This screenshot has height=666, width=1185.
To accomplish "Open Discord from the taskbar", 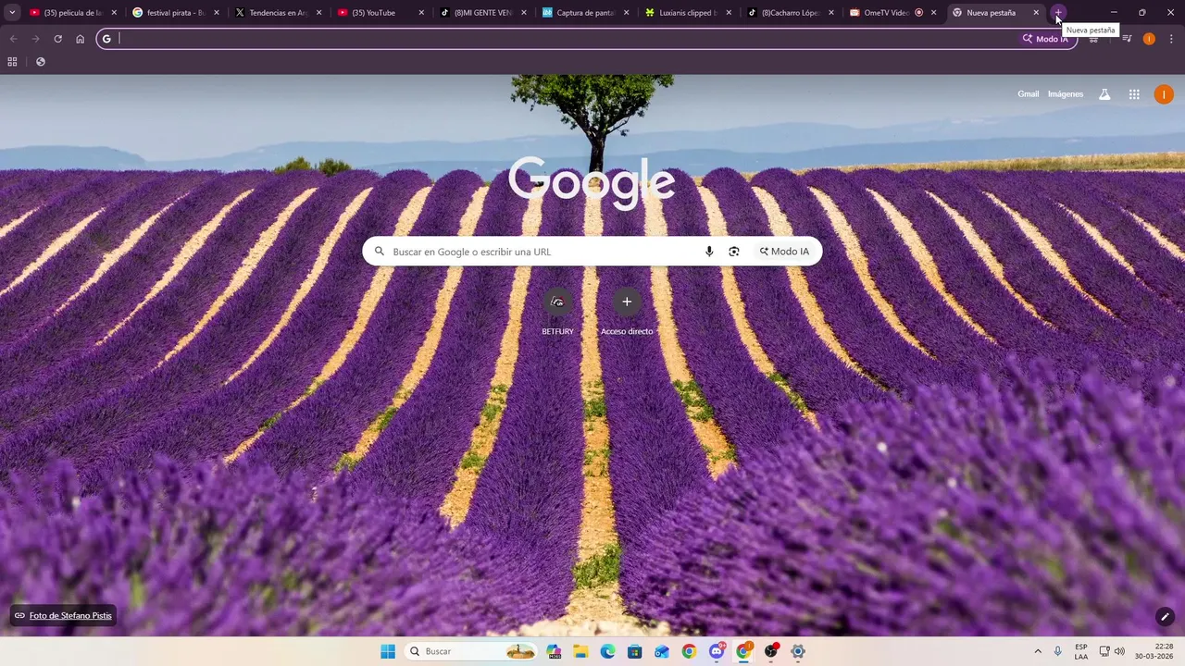I will tap(717, 651).
